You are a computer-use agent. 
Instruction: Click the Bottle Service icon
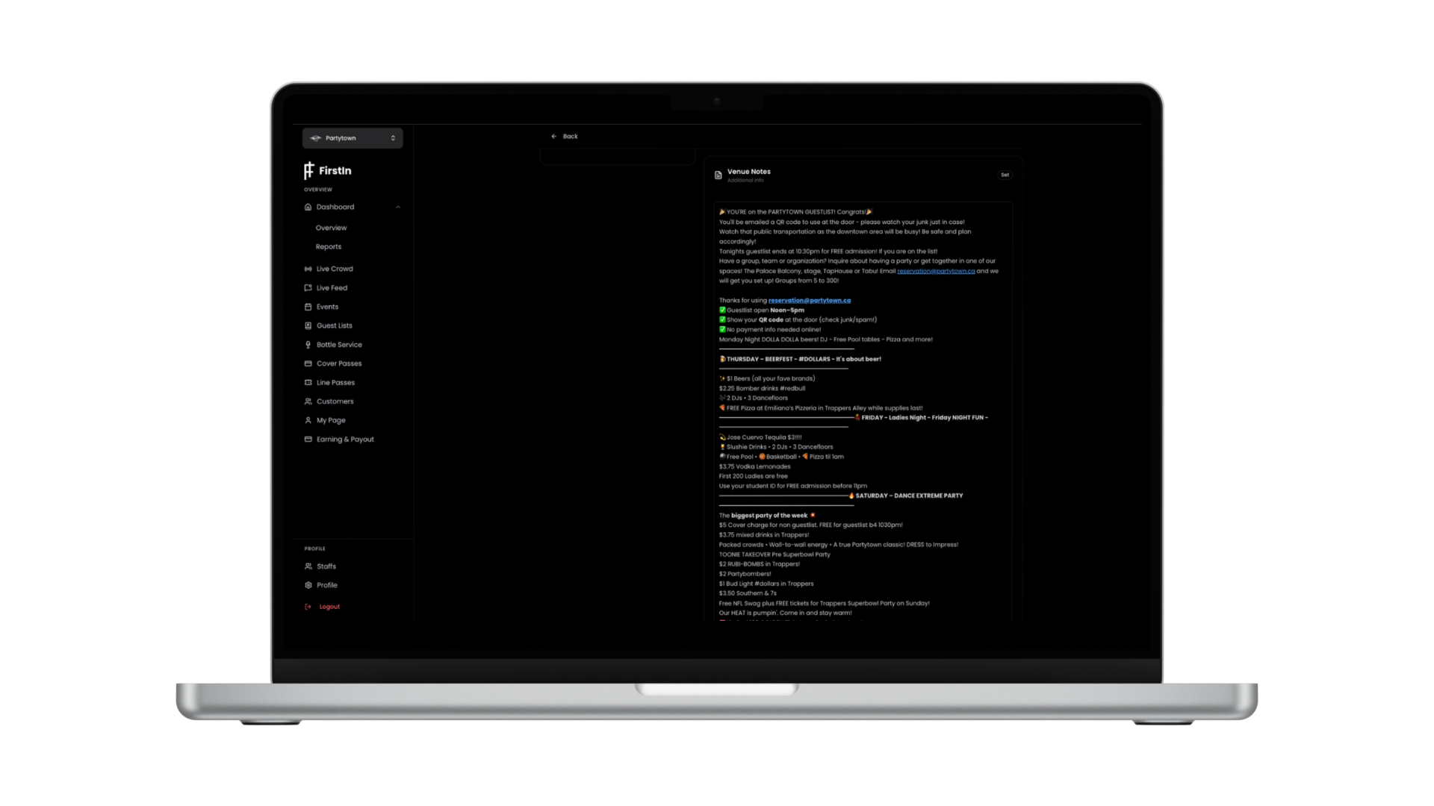308,345
